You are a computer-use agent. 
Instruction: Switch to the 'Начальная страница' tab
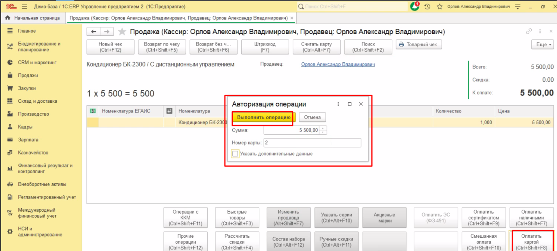pos(33,18)
